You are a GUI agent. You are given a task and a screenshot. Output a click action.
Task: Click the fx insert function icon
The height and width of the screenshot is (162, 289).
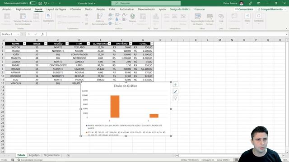coord(42,34)
